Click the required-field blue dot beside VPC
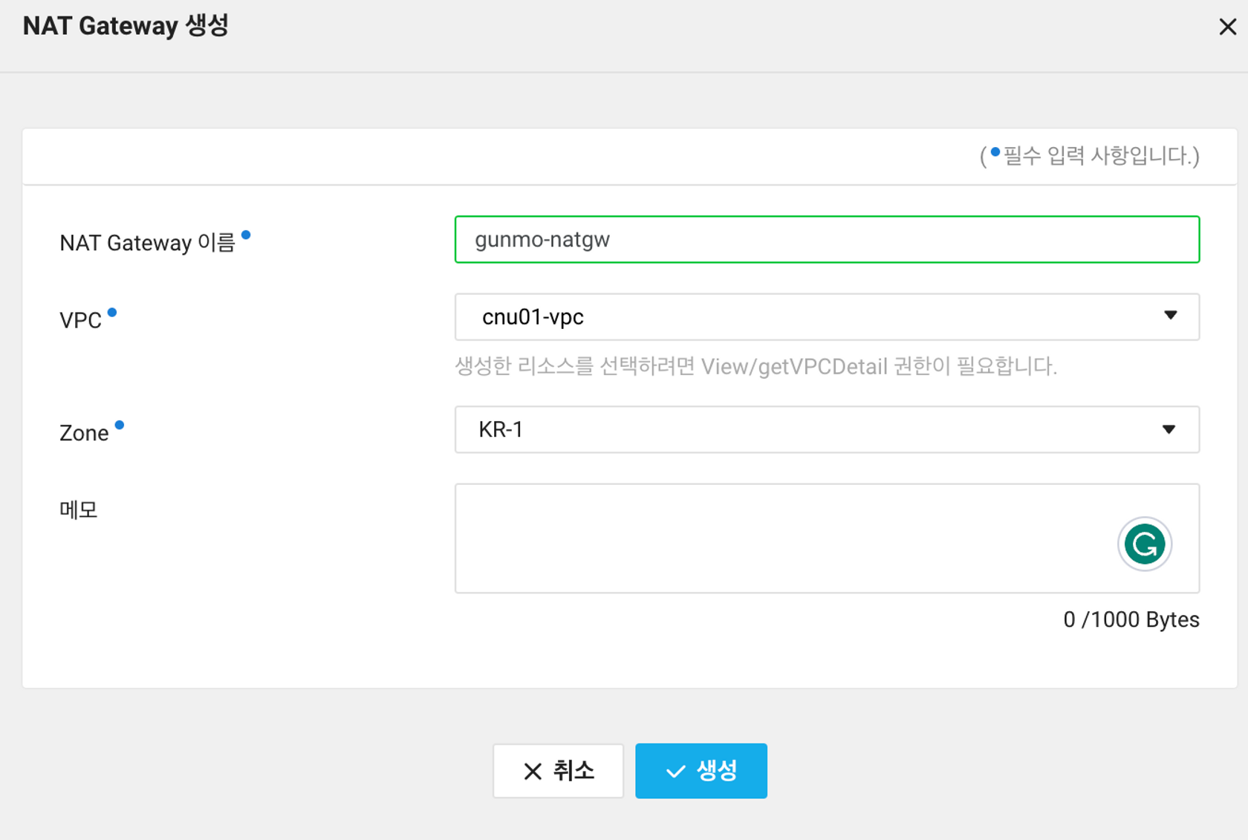1248x840 pixels. pyautogui.click(x=113, y=313)
